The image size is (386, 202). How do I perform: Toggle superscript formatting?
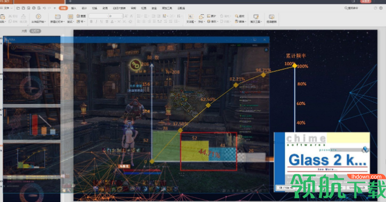pos(119,22)
